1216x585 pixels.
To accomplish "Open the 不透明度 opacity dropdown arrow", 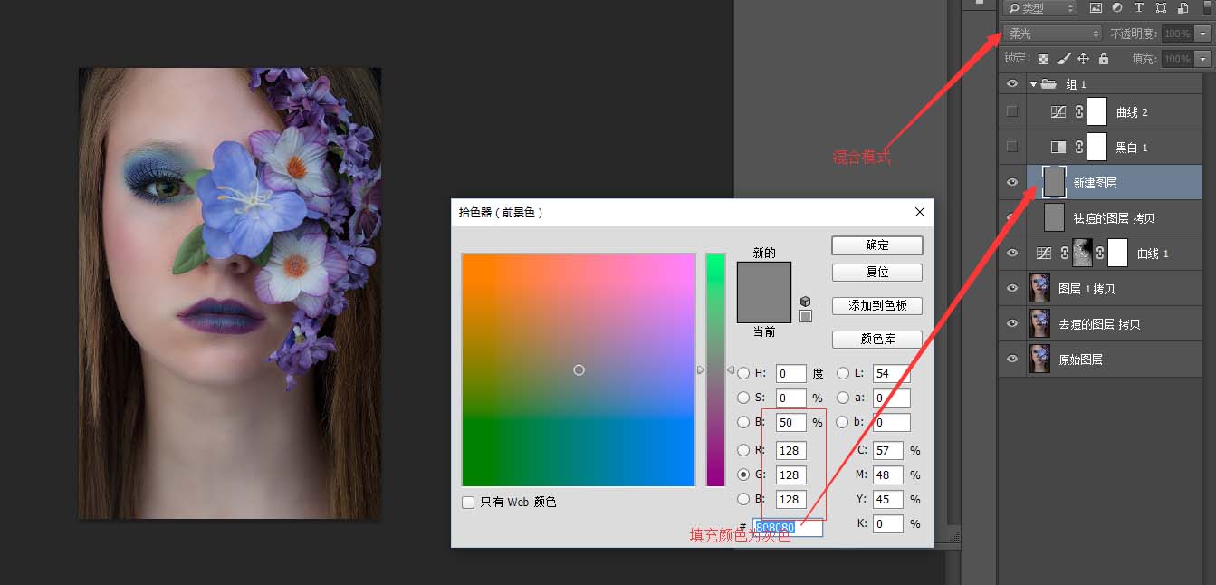I will pyautogui.click(x=1202, y=34).
